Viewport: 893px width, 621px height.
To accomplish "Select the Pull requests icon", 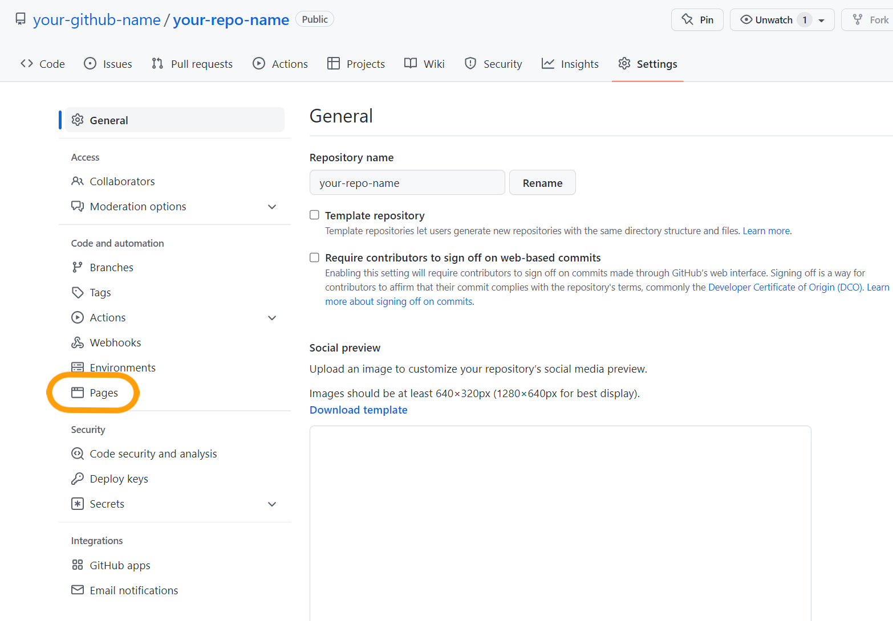I will [x=157, y=63].
